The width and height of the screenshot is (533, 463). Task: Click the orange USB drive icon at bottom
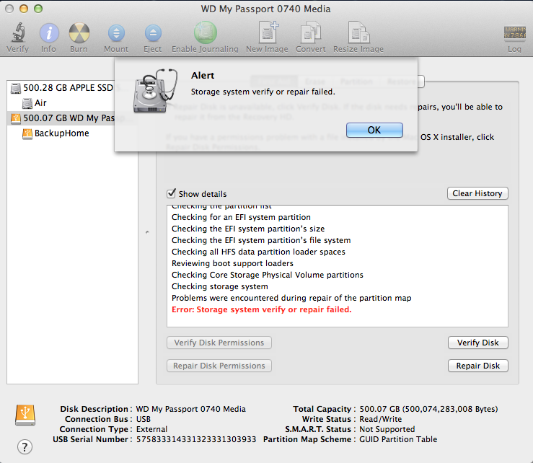click(x=25, y=415)
